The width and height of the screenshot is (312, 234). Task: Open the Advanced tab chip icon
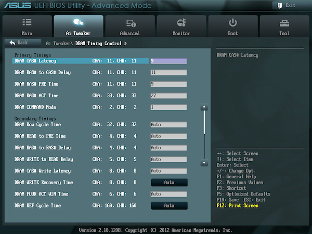[131, 23]
